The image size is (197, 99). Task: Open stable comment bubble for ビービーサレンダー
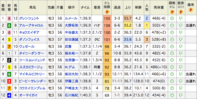point(181,81)
